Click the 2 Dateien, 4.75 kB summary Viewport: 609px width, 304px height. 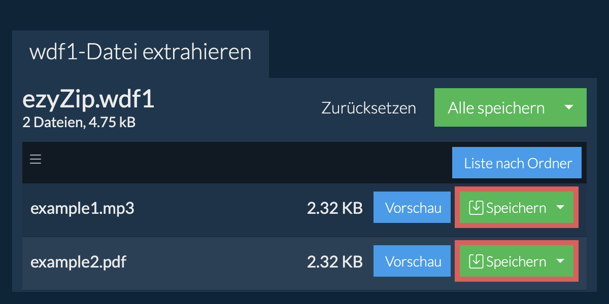pyautogui.click(x=79, y=123)
